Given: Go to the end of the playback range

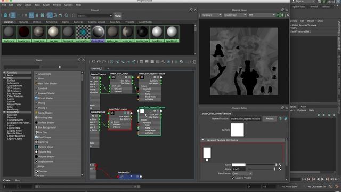Looking at the screenshot, I should click(337, 179).
